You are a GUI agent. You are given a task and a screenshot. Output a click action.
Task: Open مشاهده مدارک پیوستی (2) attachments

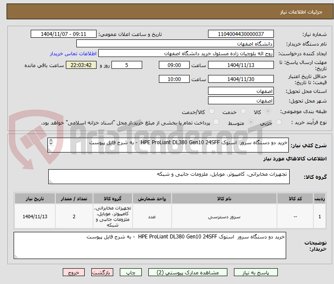pos(188,272)
